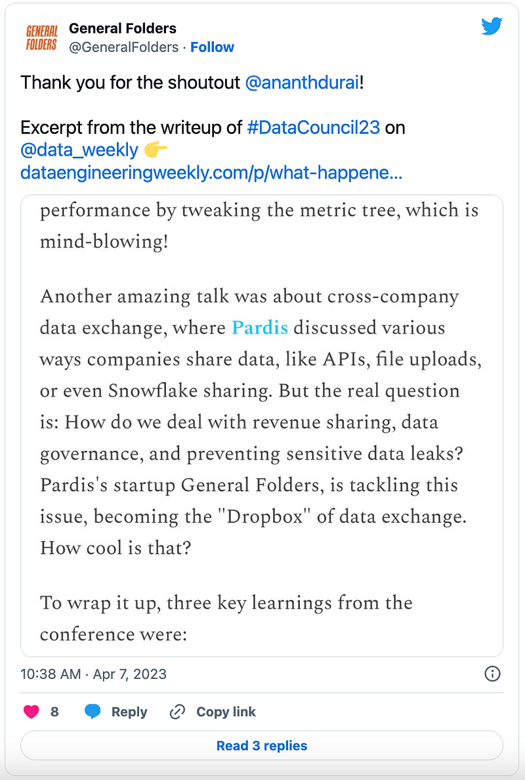Screen dimensions: 525x780
Task: Open the General Folders display name
Action: [123, 28]
